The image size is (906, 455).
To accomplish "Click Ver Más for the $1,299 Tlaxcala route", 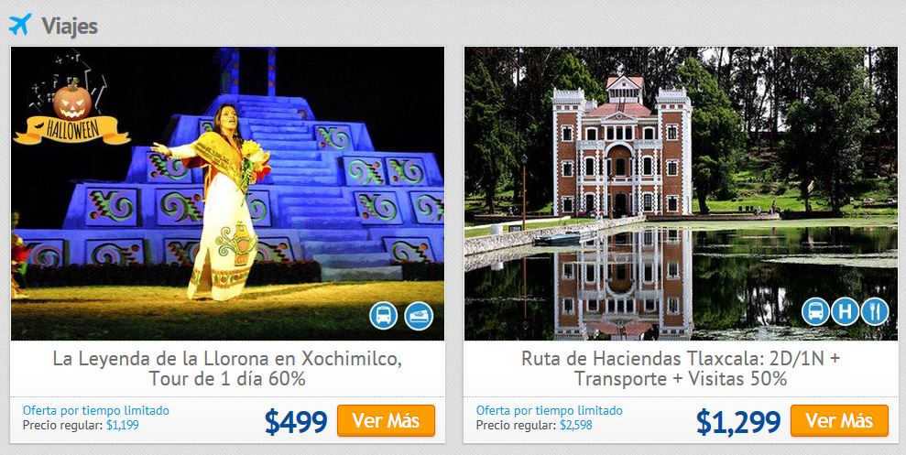I will (x=839, y=420).
